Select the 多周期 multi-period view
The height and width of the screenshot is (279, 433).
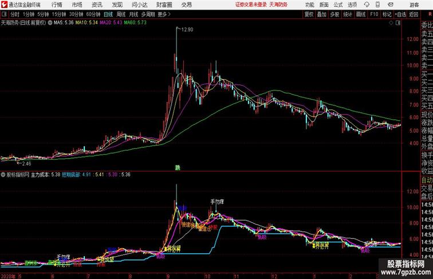[148, 14]
